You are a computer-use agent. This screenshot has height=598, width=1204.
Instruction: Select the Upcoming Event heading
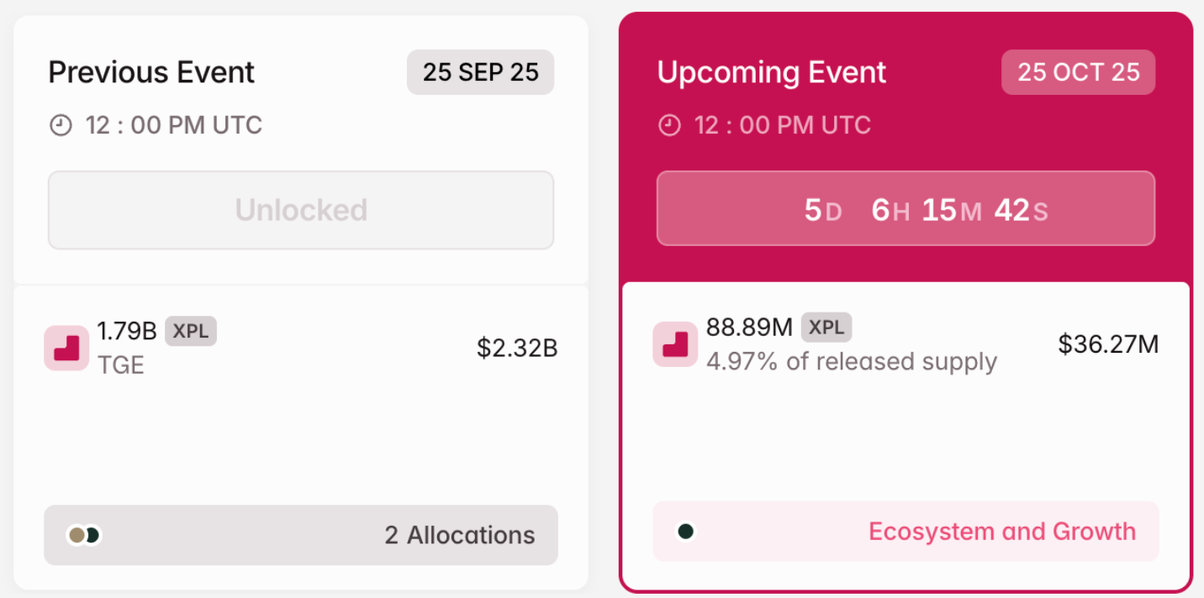click(x=771, y=72)
